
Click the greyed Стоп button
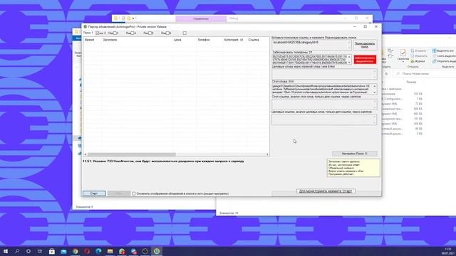click(x=119, y=193)
